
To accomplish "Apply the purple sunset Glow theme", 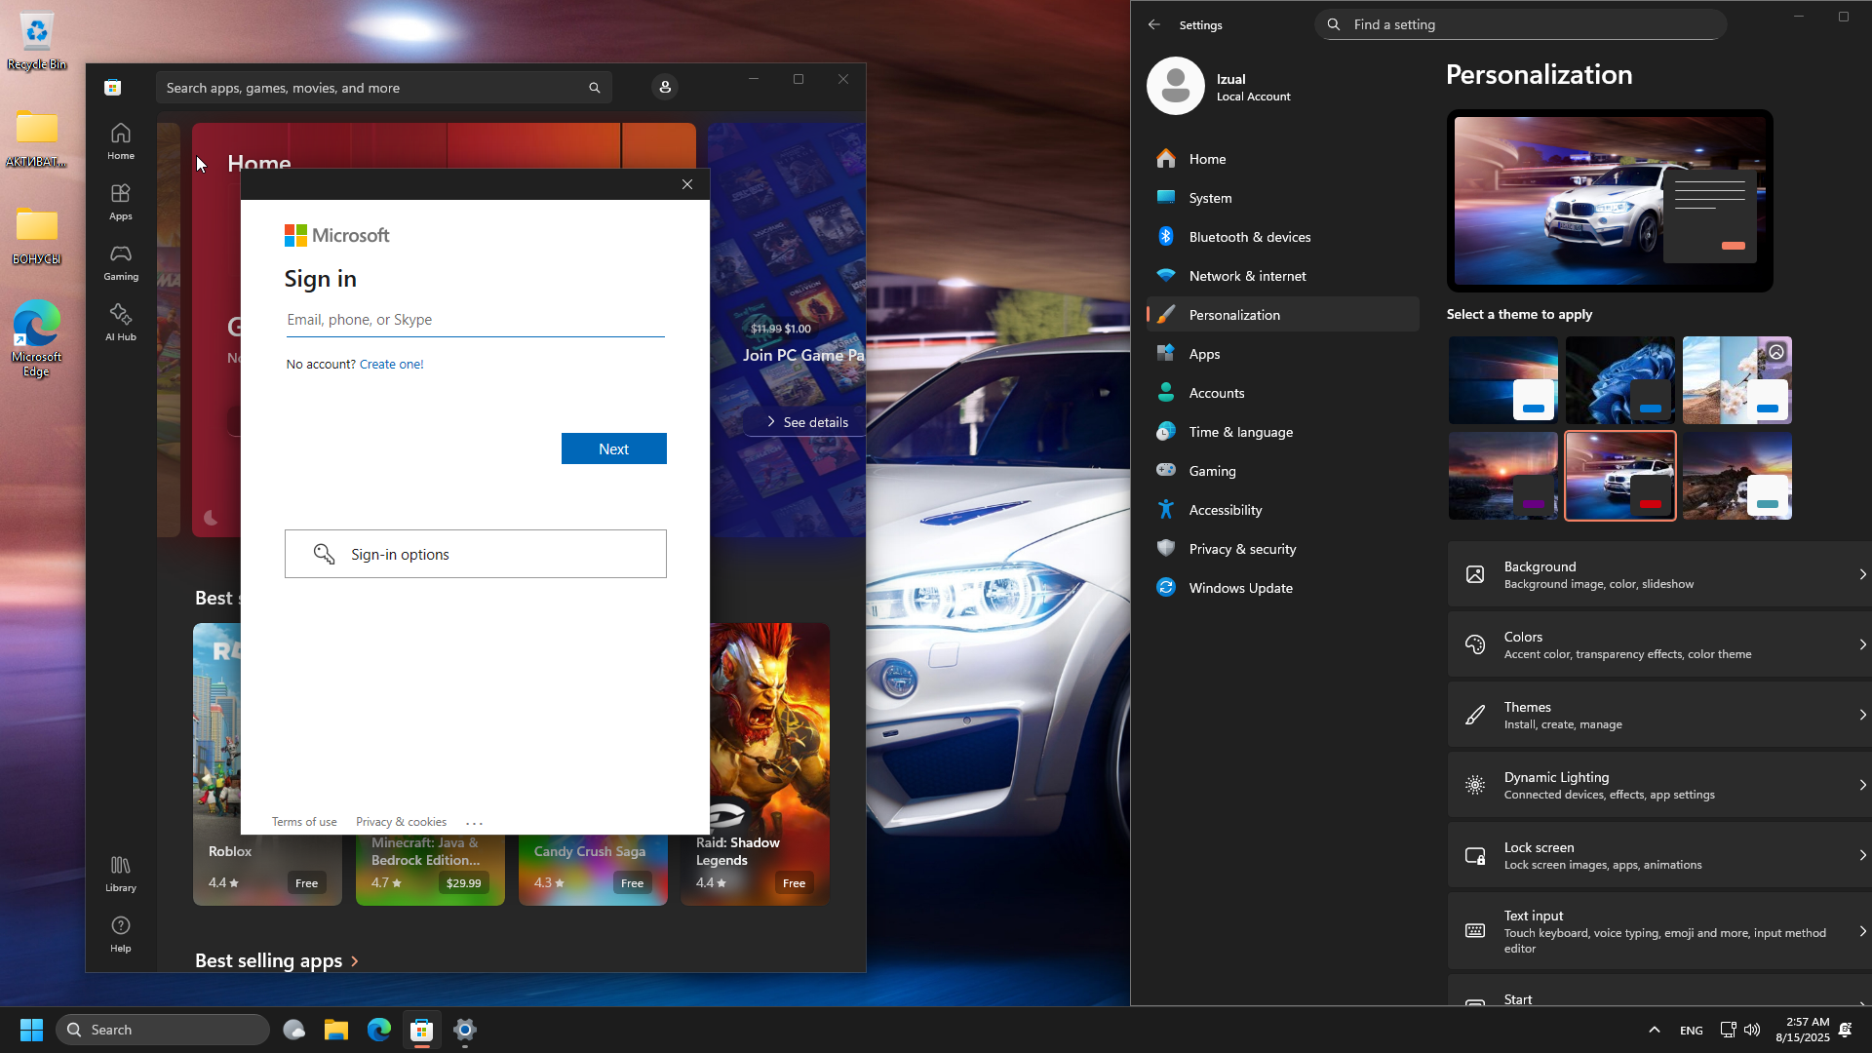I will tap(1502, 476).
